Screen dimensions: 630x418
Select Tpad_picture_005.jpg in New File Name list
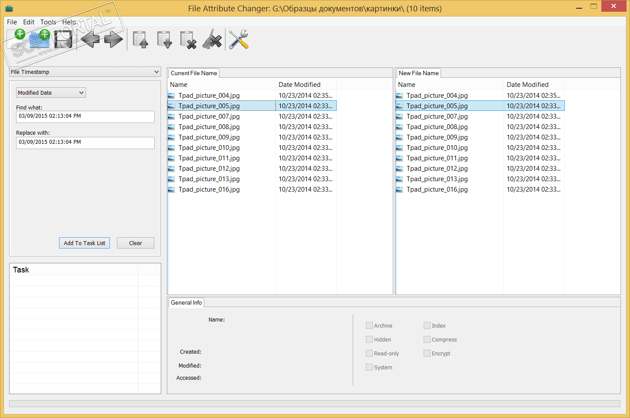click(x=480, y=106)
